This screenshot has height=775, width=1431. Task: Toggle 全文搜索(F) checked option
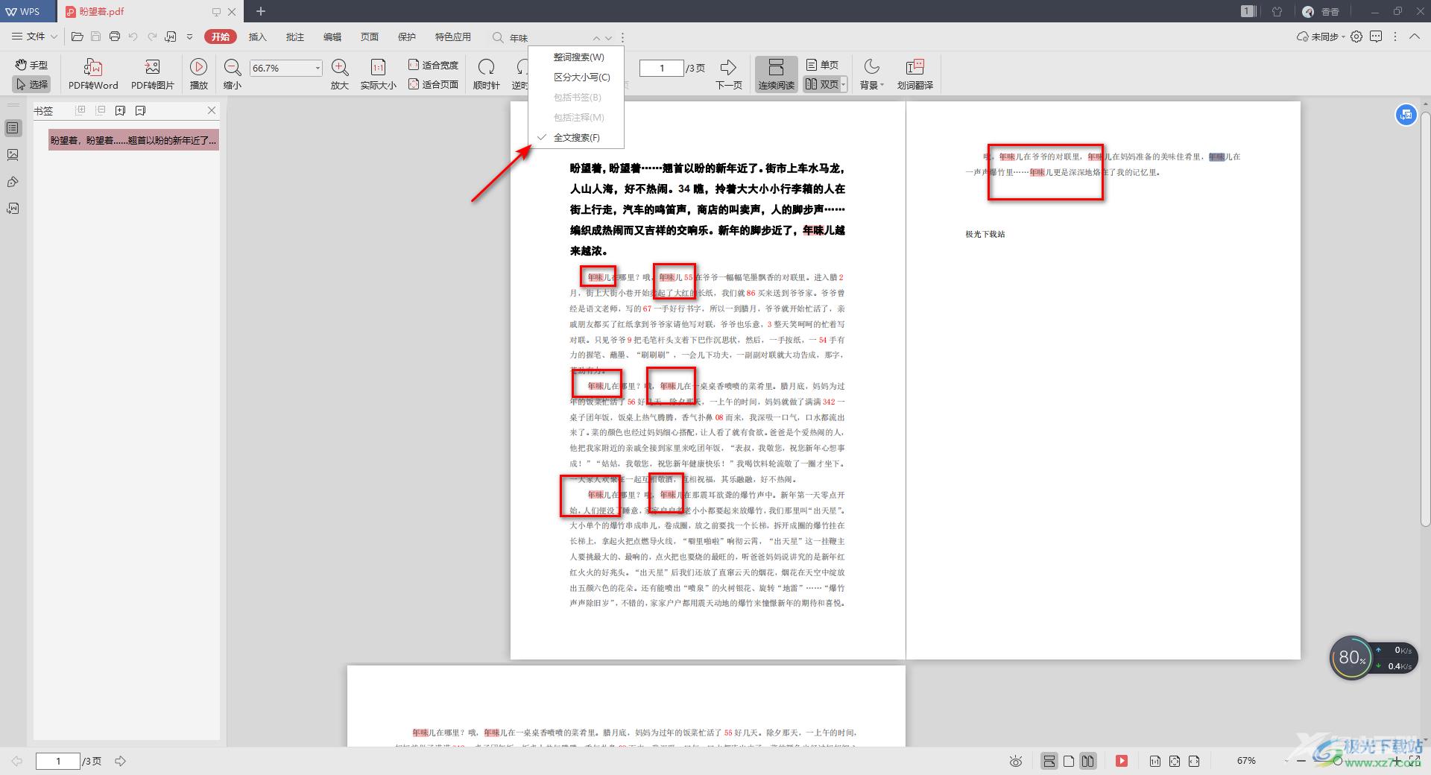pos(576,137)
